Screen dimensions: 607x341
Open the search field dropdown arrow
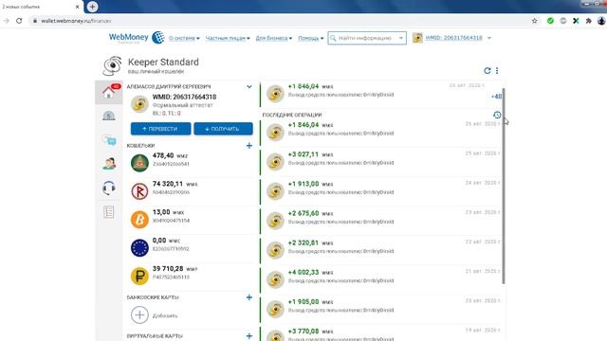click(401, 38)
